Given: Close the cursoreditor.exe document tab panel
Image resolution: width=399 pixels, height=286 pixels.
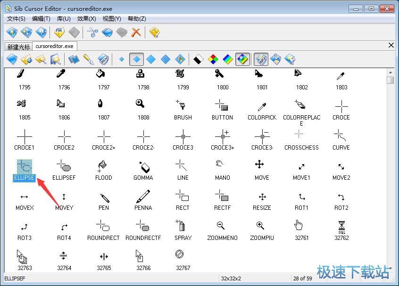Looking at the screenshot, I should point(391,45).
